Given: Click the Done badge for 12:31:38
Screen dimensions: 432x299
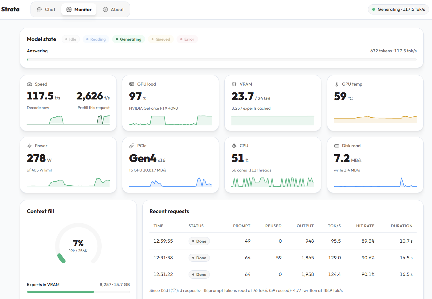Looking at the screenshot, I should (199, 258).
